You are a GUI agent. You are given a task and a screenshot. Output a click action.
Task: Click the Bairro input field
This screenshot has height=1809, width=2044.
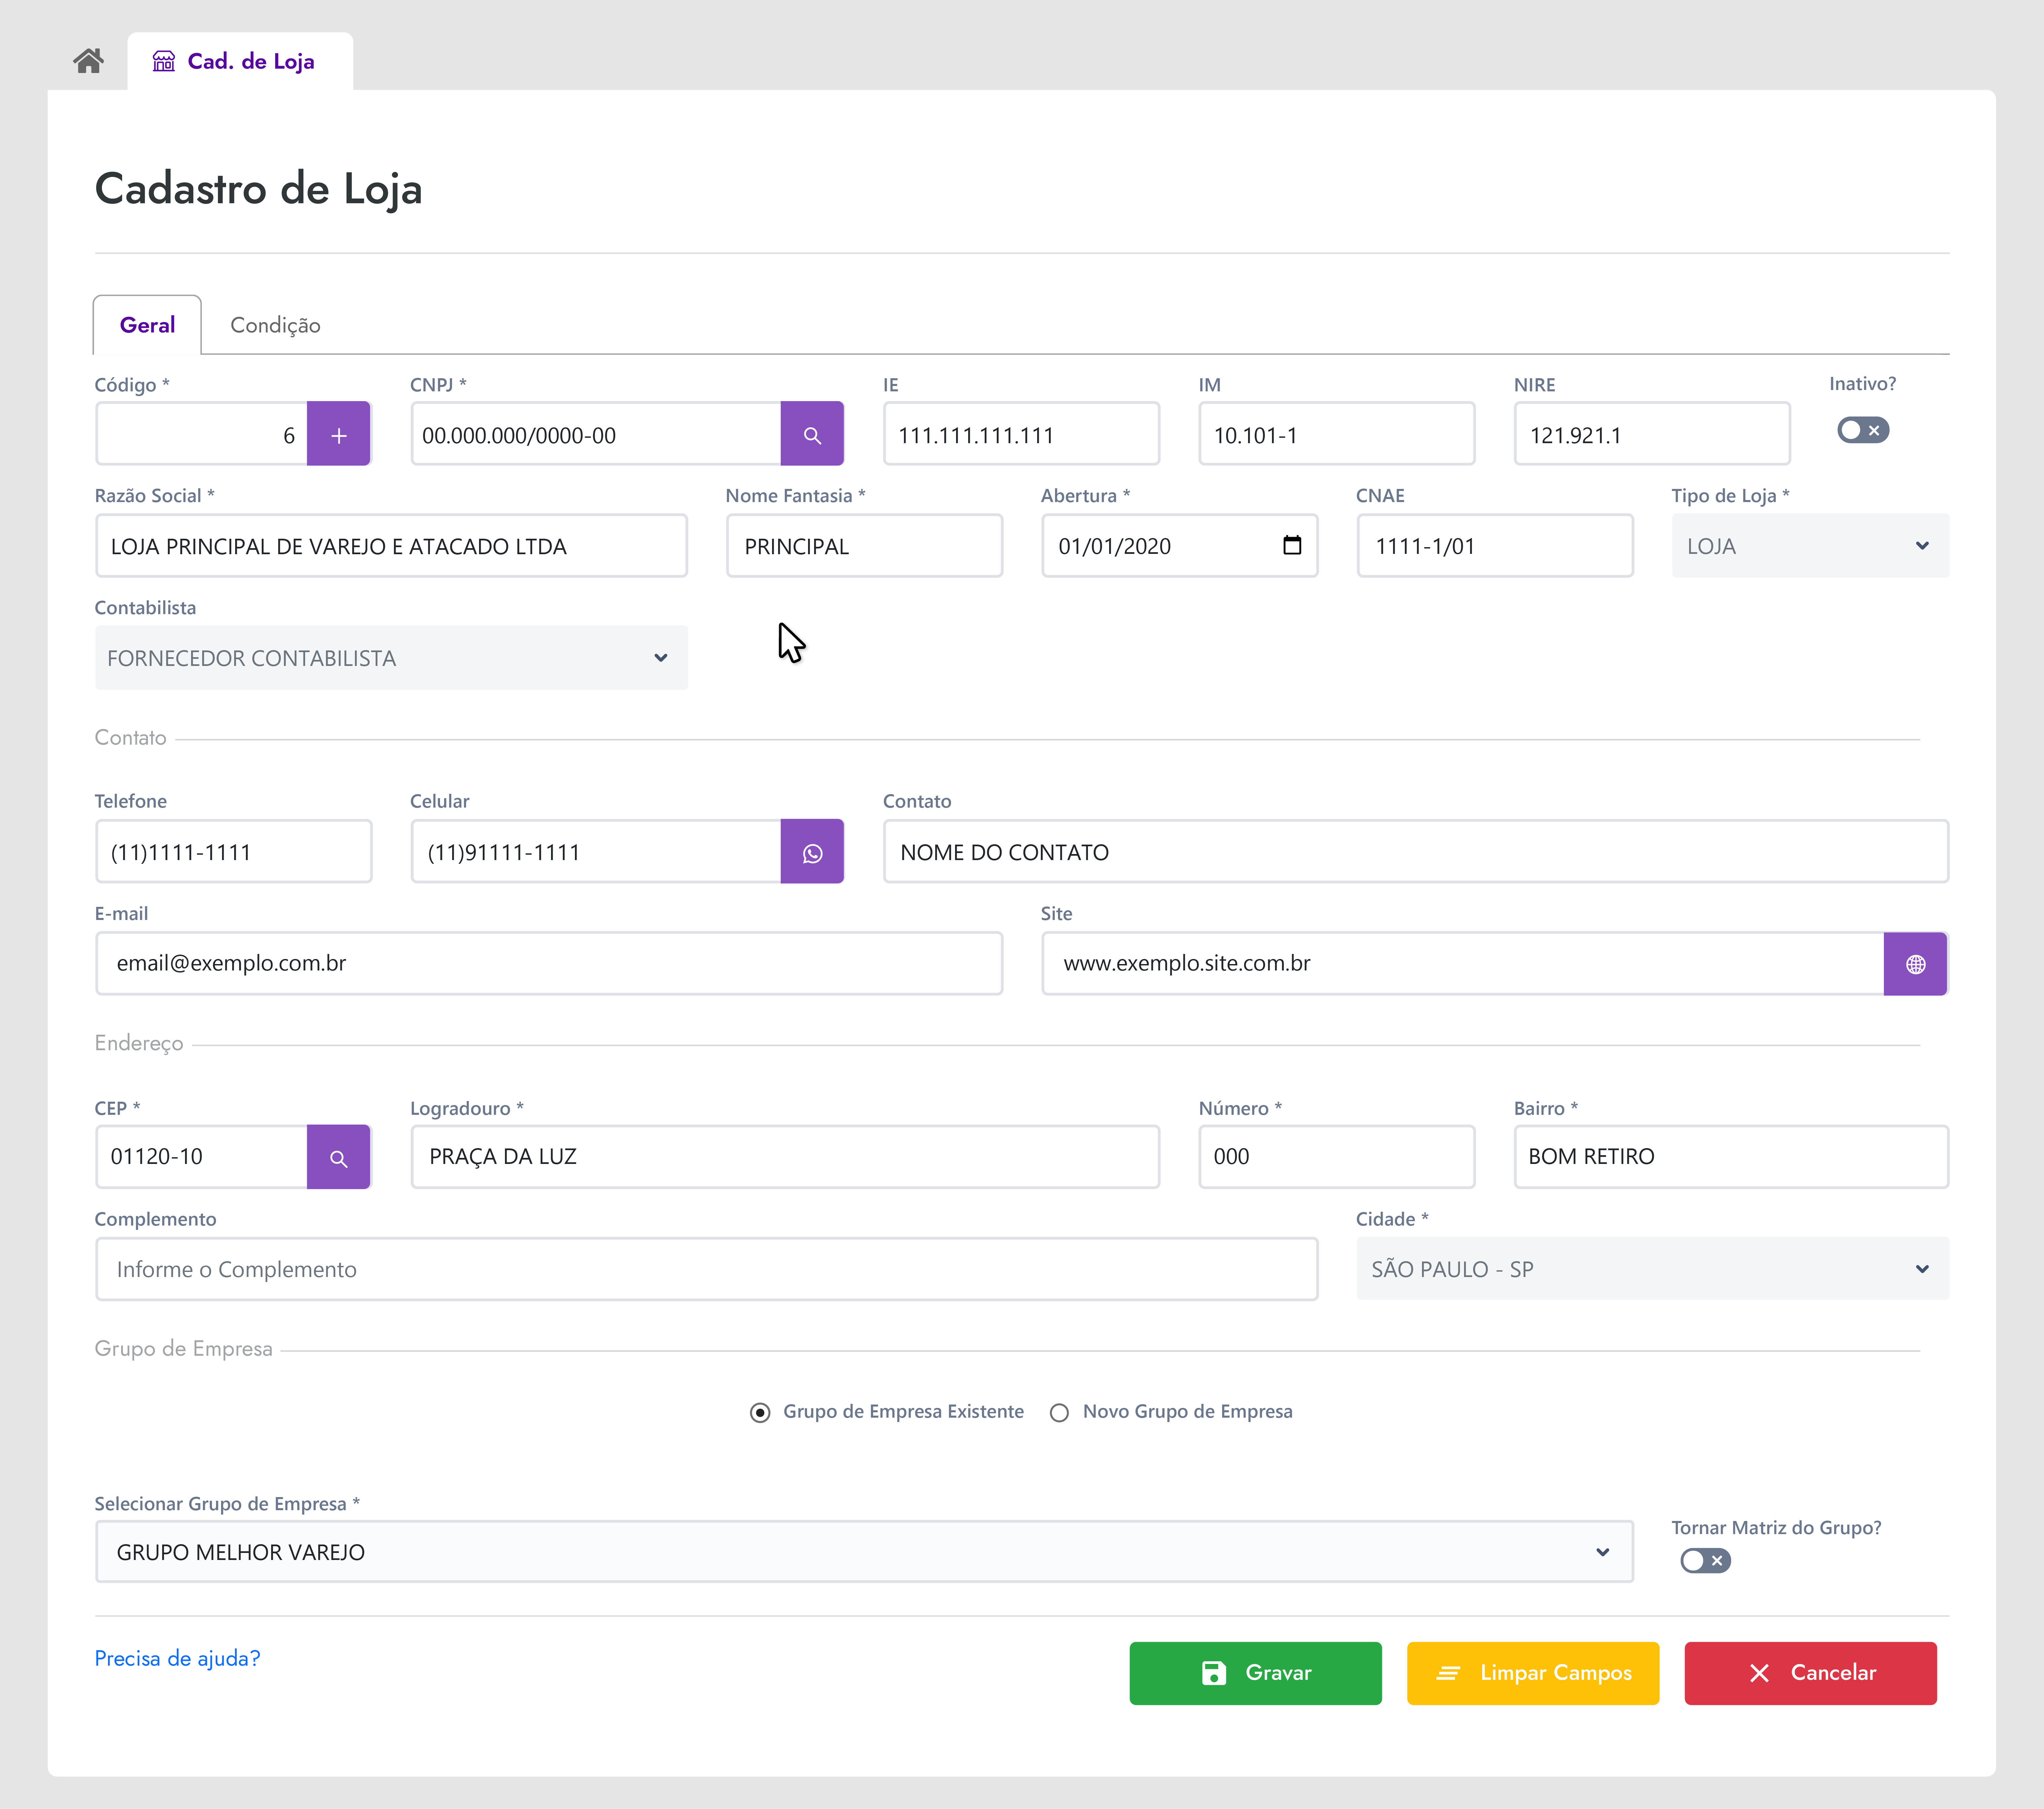[1731, 1157]
